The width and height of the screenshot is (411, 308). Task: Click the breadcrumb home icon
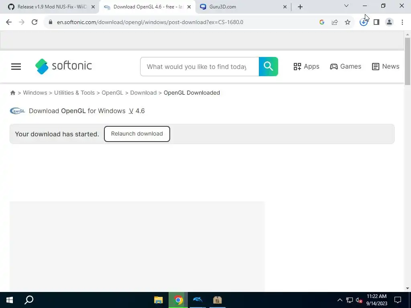click(x=12, y=93)
